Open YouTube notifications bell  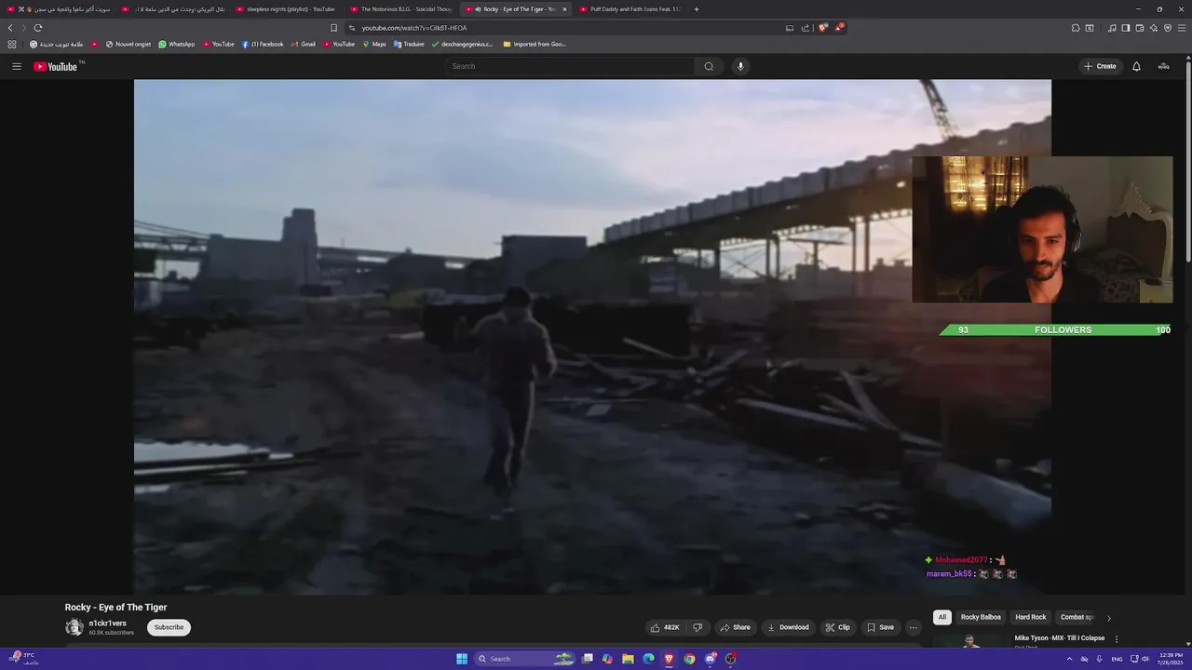pos(1136,66)
